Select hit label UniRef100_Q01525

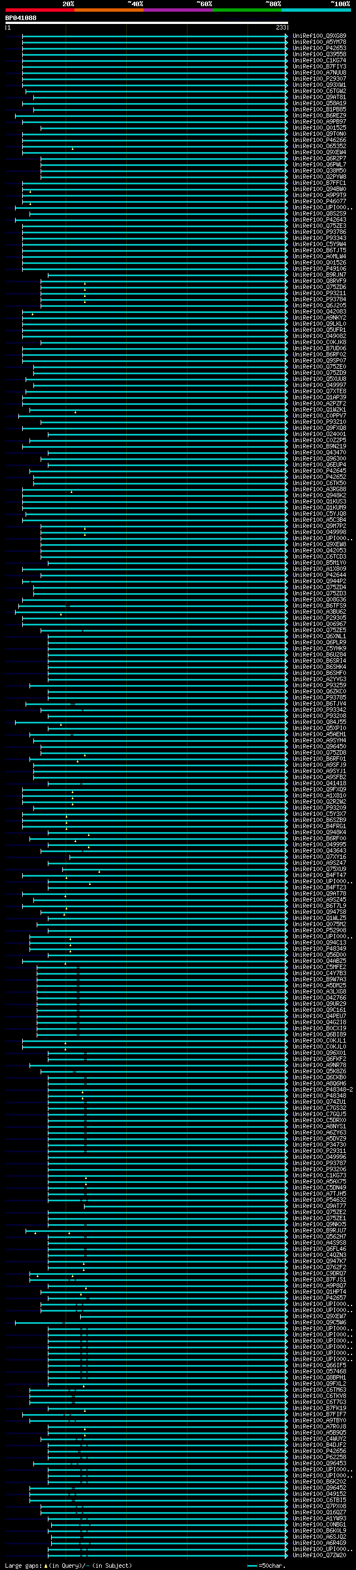[319, 128]
